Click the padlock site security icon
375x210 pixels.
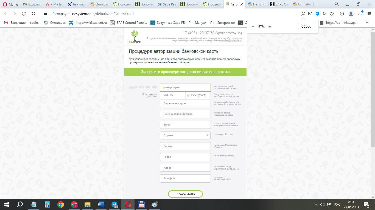click(x=46, y=14)
